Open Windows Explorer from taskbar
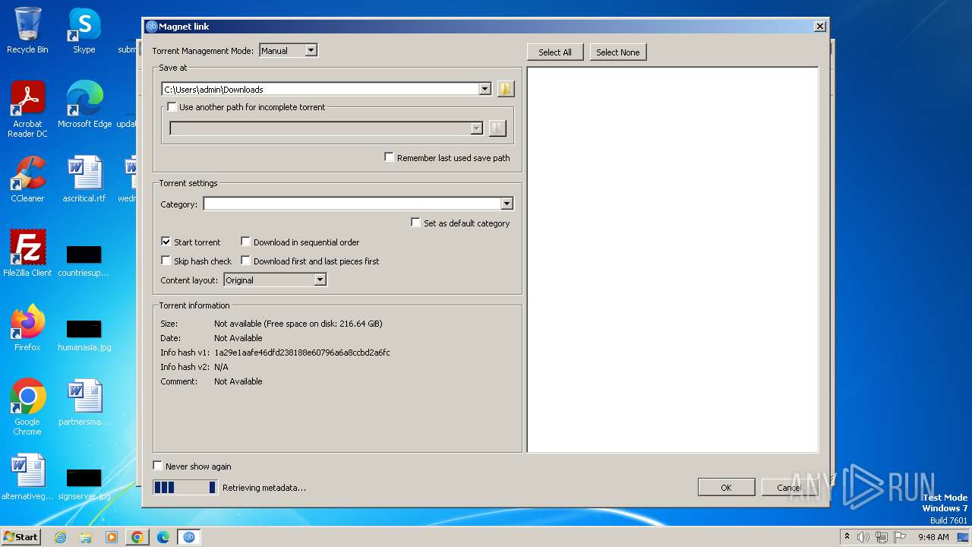The width and height of the screenshot is (972, 547). pos(86,537)
